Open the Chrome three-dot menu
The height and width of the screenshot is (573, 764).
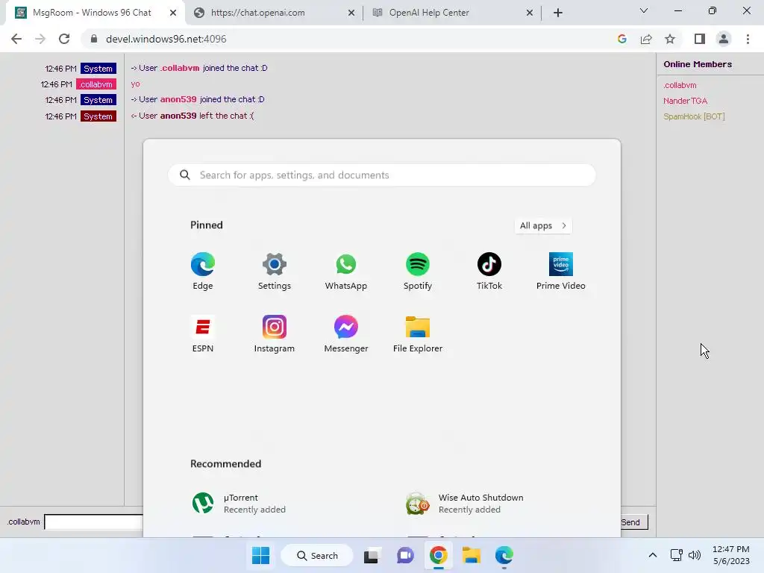coord(748,39)
